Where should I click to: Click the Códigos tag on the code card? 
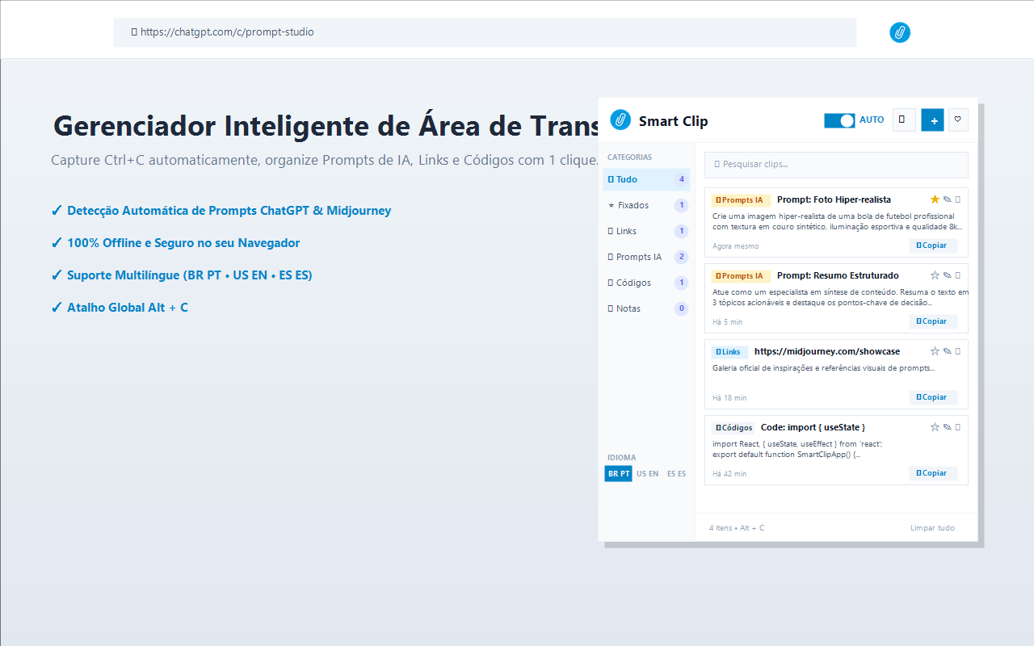click(x=734, y=427)
